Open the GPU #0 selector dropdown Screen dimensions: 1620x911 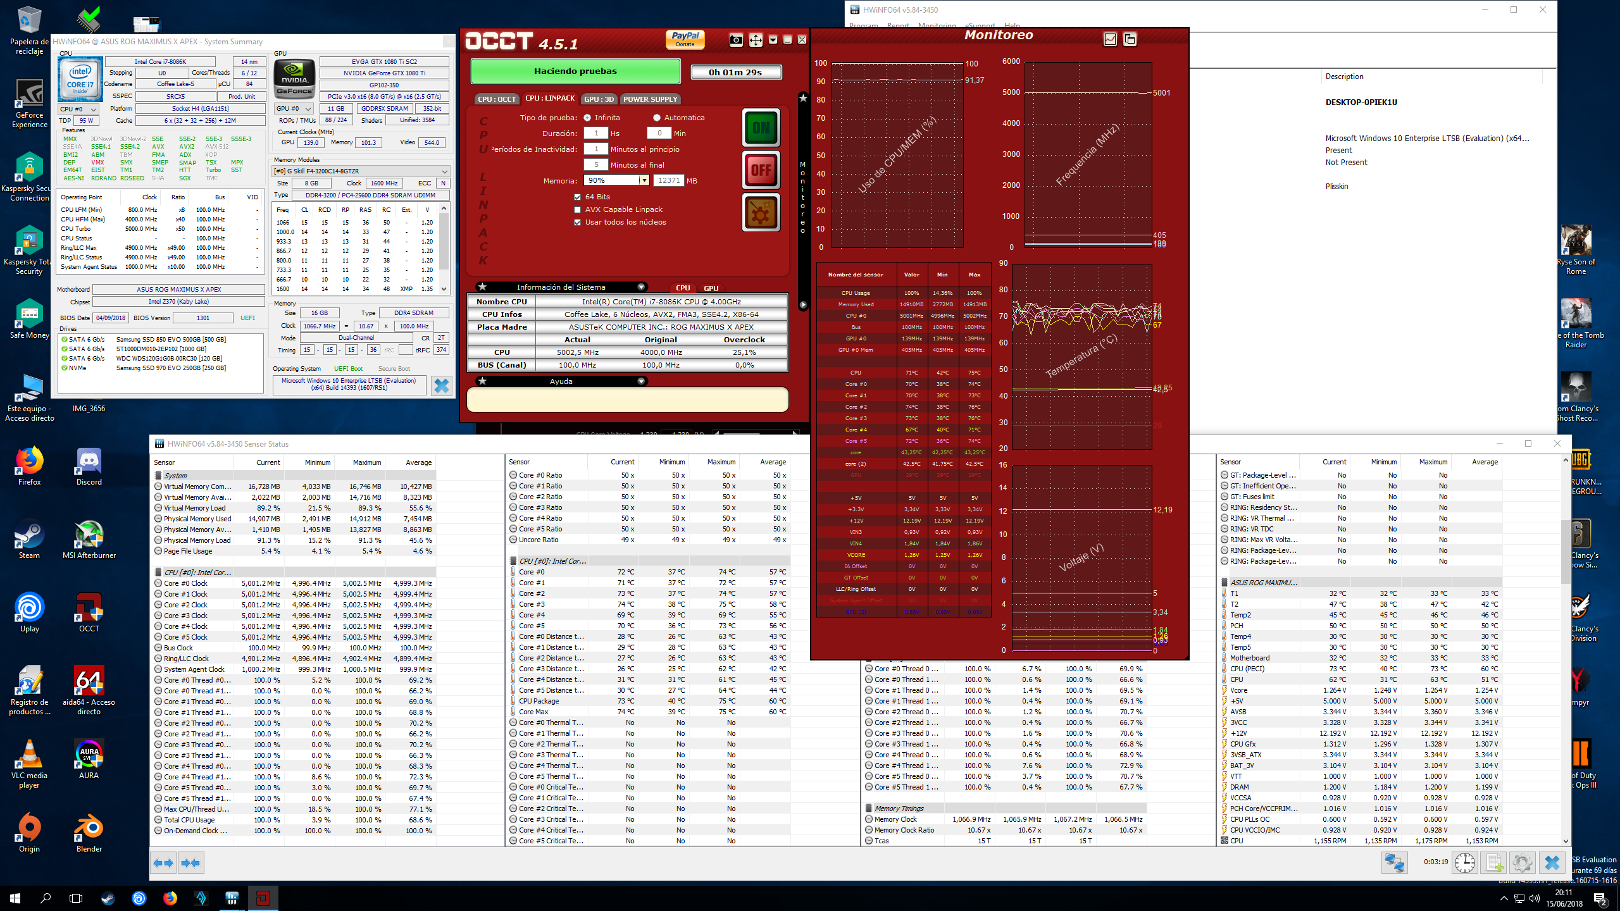click(x=294, y=108)
